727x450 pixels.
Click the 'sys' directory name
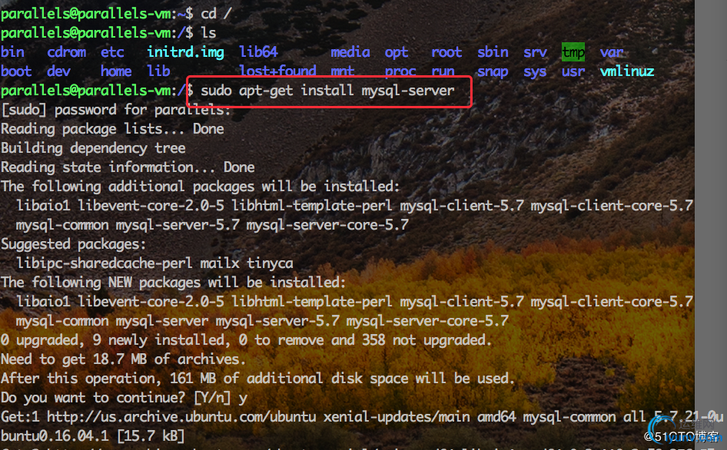(x=535, y=72)
